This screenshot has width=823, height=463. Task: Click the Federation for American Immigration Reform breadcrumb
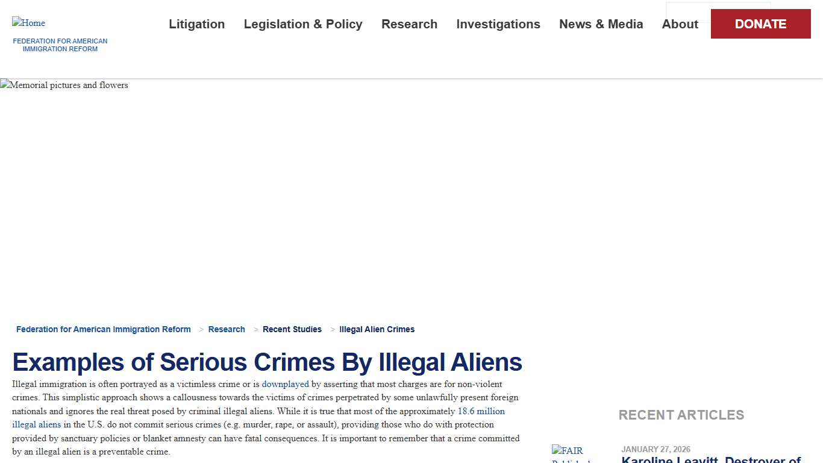click(x=103, y=329)
